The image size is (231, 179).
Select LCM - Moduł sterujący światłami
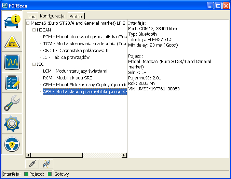pyautogui.click(x=75, y=71)
